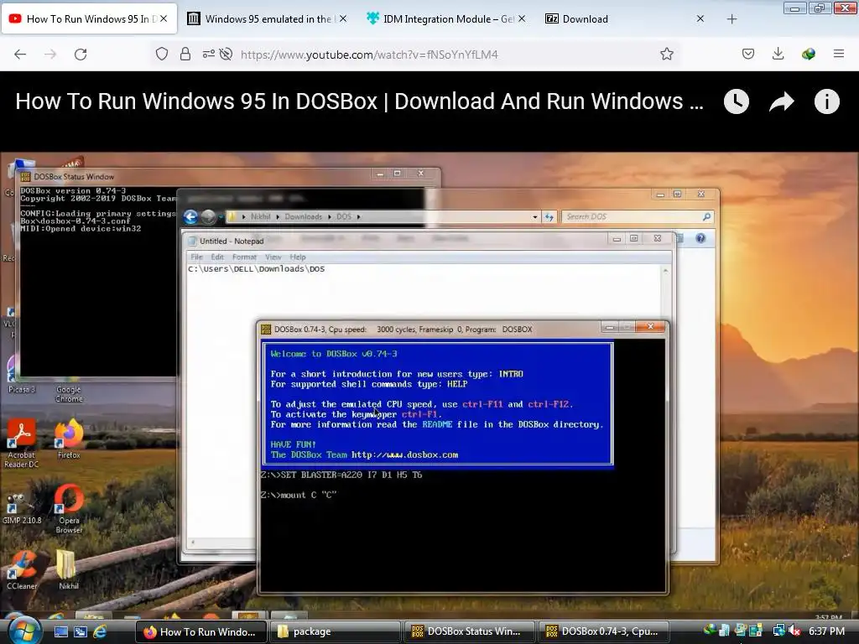Open a new browser tab with plus button

pyautogui.click(x=731, y=19)
